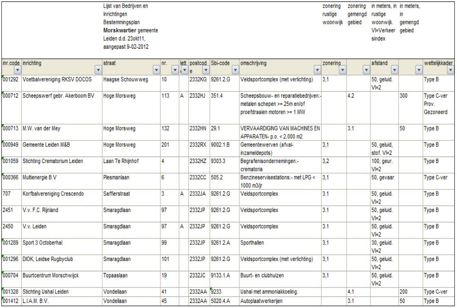Open the zonering column filter dropdown
This screenshot has height=308, width=457.
click(343, 70)
